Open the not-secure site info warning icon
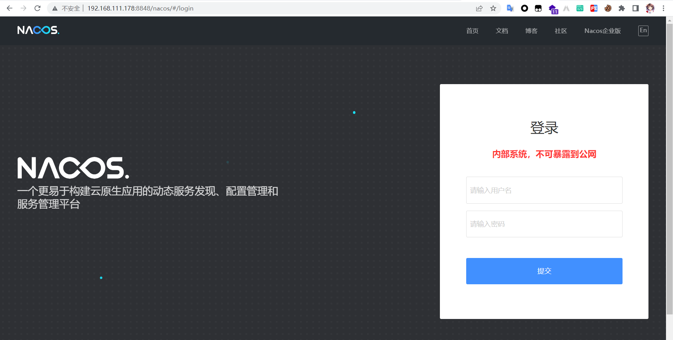 click(x=55, y=8)
